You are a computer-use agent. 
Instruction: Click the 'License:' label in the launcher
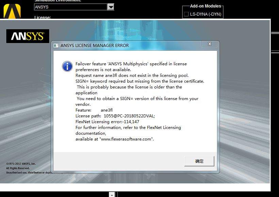pyautogui.click(x=43, y=17)
